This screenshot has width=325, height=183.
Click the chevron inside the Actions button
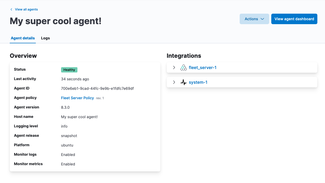(x=262, y=19)
